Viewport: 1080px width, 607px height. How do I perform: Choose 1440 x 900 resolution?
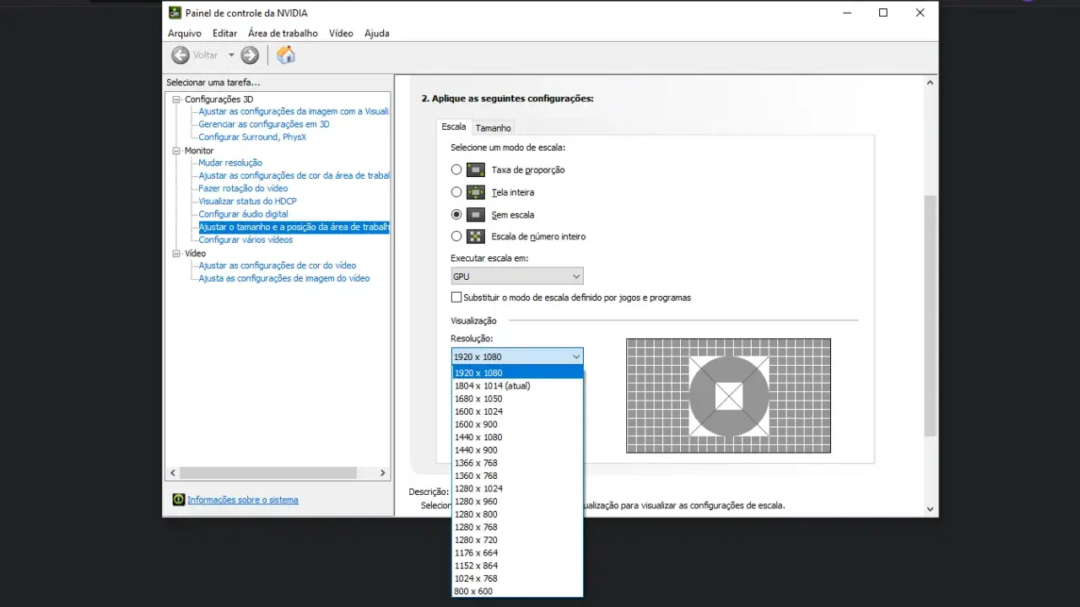(x=517, y=450)
